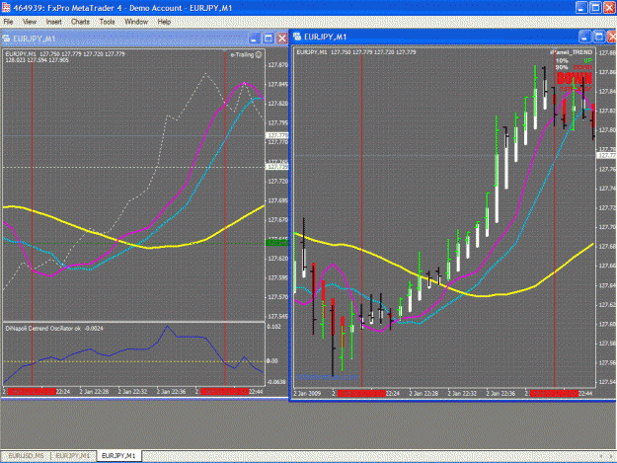Click the green UP label in trend panel
The image size is (617, 463).
(x=588, y=60)
